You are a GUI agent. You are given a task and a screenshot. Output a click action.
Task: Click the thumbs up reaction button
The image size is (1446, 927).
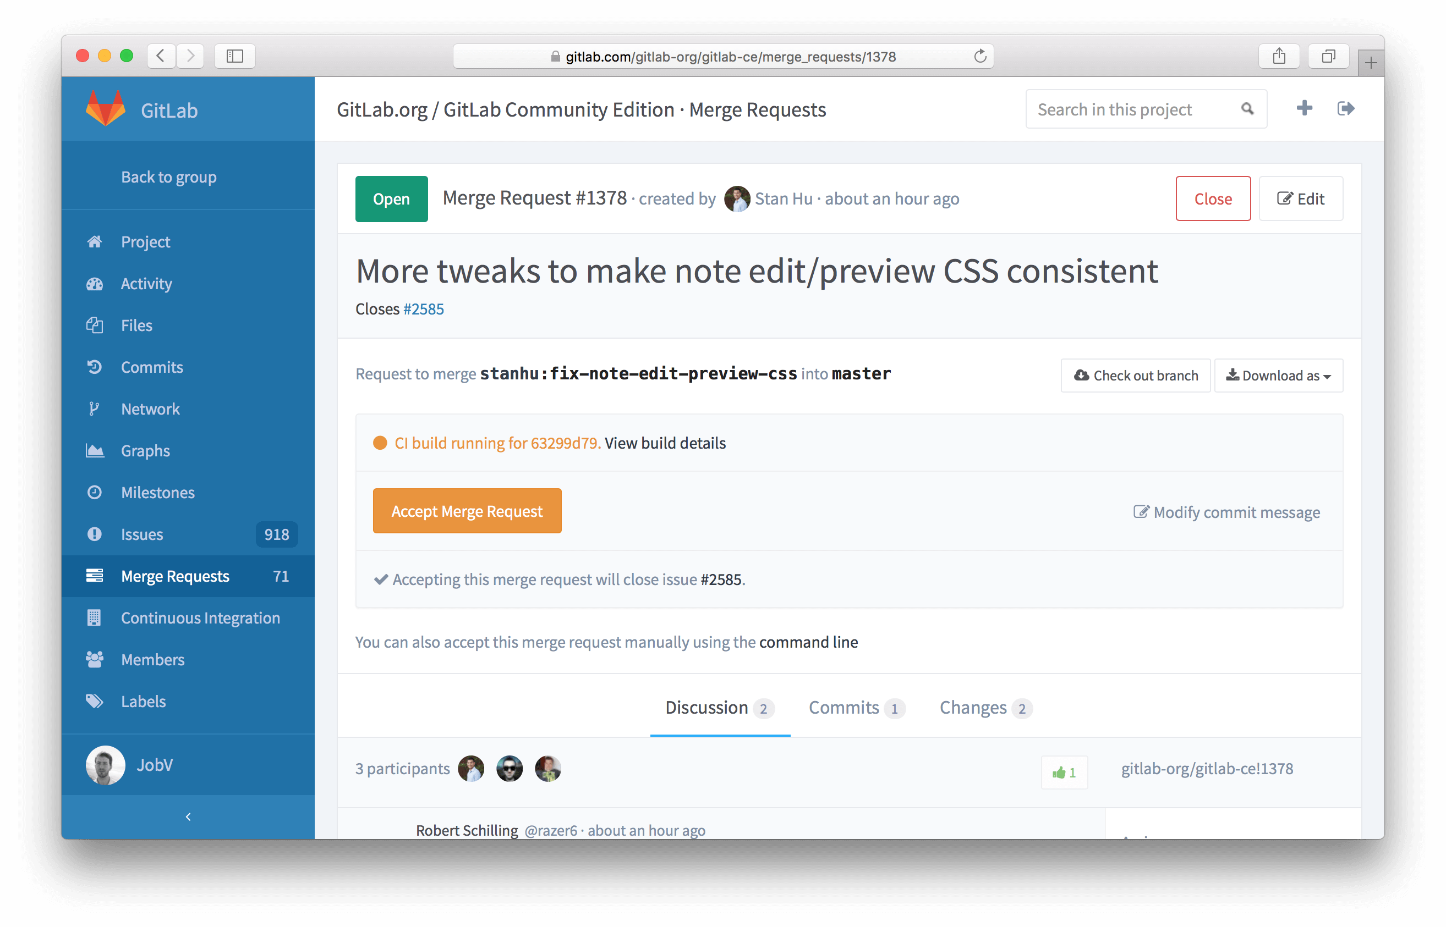pyautogui.click(x=1059, y=770)
